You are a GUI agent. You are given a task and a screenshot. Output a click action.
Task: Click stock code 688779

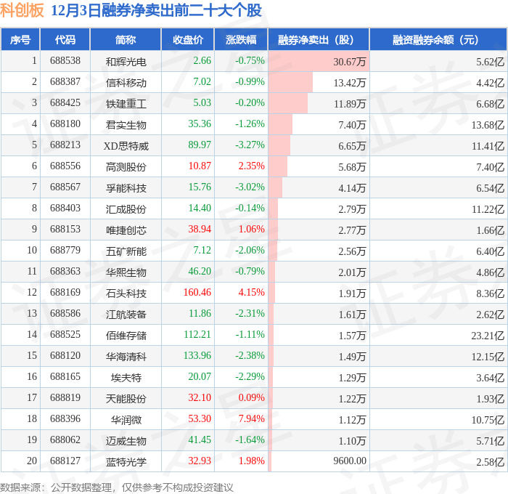[x=65, y=251]
